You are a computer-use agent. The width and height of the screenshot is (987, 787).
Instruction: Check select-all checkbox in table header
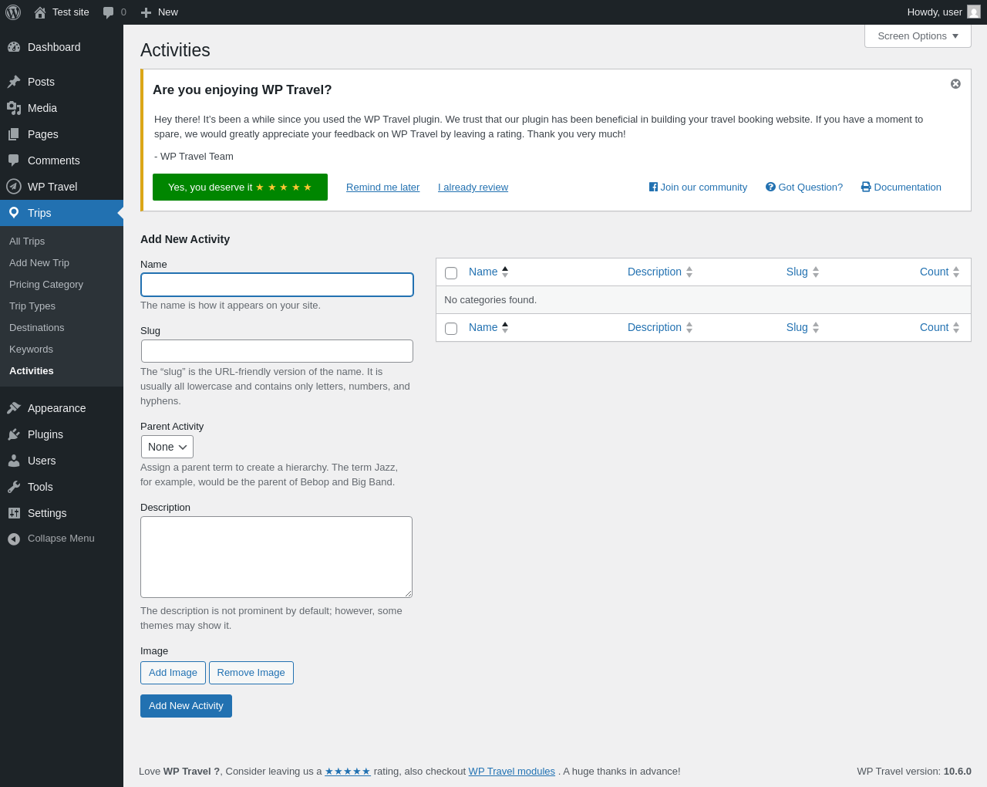[x=451, y=273]
